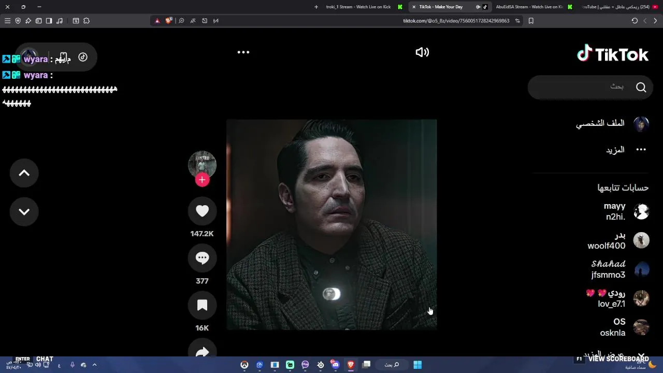Save the video with the bookmark icon
Image resolution: width=663 pixels, height=373 pixels.
point(202,305)
